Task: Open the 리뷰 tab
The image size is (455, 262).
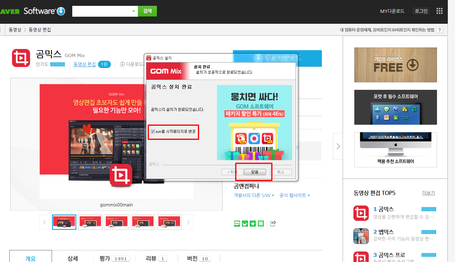Action: coord(157,258)
